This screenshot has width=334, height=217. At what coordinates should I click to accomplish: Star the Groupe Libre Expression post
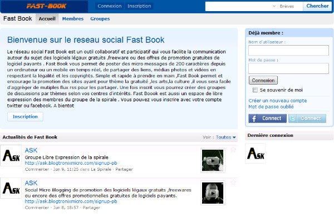click(x=233, y=150)
